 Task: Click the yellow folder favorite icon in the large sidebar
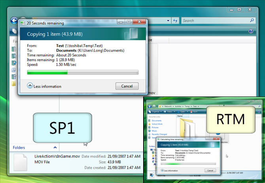click(14, 83)
